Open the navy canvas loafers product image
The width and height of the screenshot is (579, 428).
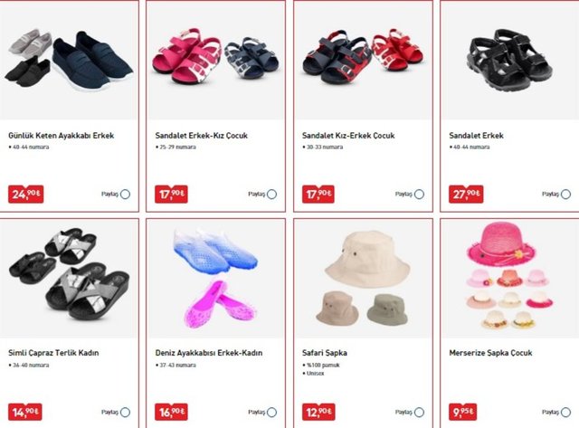(x=69, y=61)
